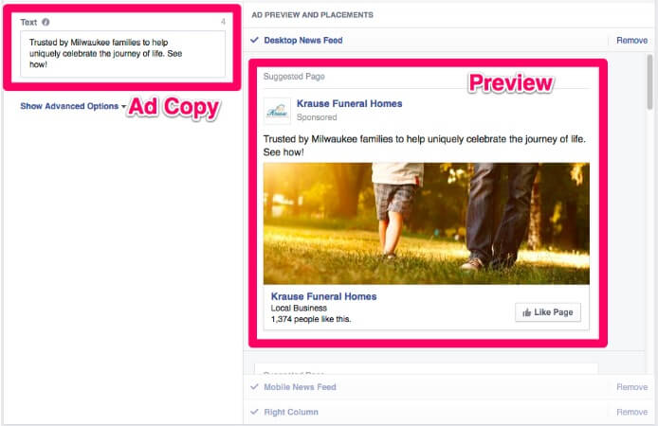658x426 pixels.
Task: Click the character counter showing 4
Action: click(x=223, y=22)
